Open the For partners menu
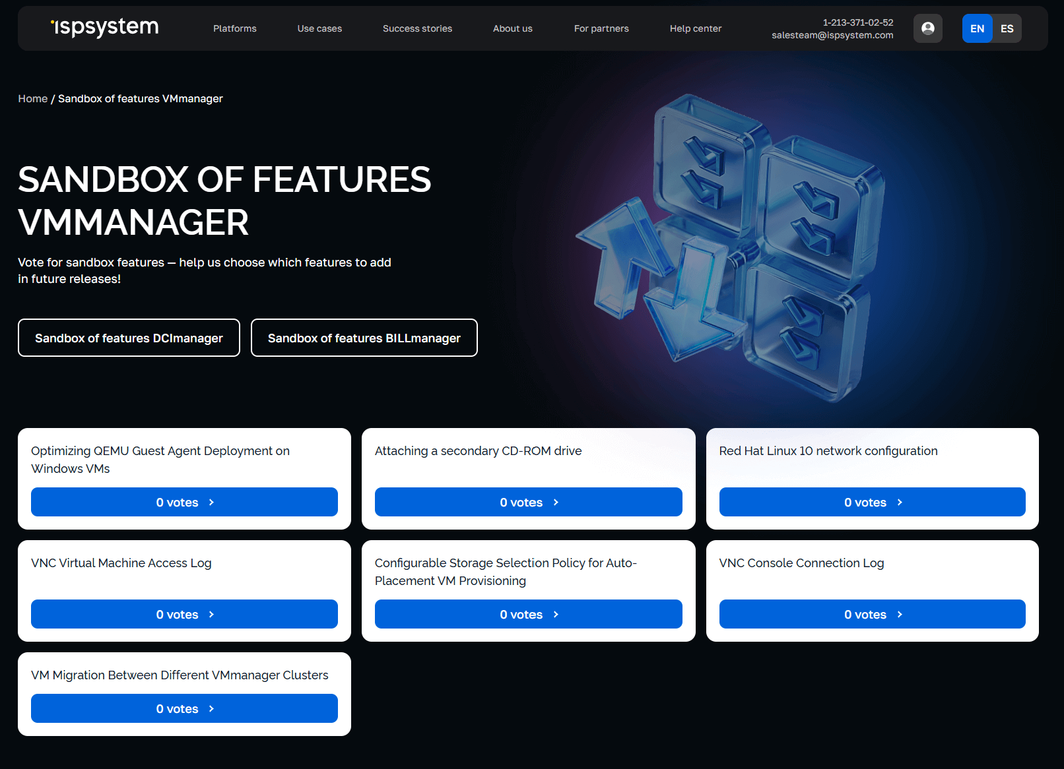Image resolution: width=1064 pixels, height=769 pixels. click(601, 28)
